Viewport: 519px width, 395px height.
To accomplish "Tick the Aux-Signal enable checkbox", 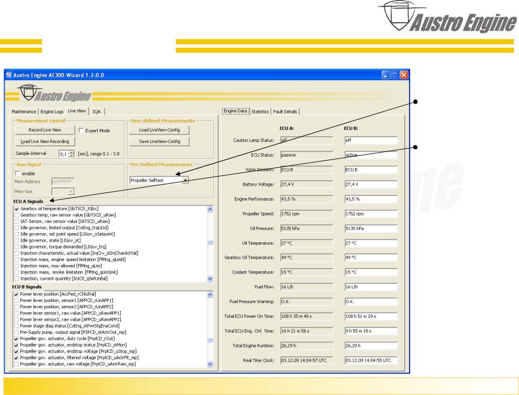I will point(18,173).
